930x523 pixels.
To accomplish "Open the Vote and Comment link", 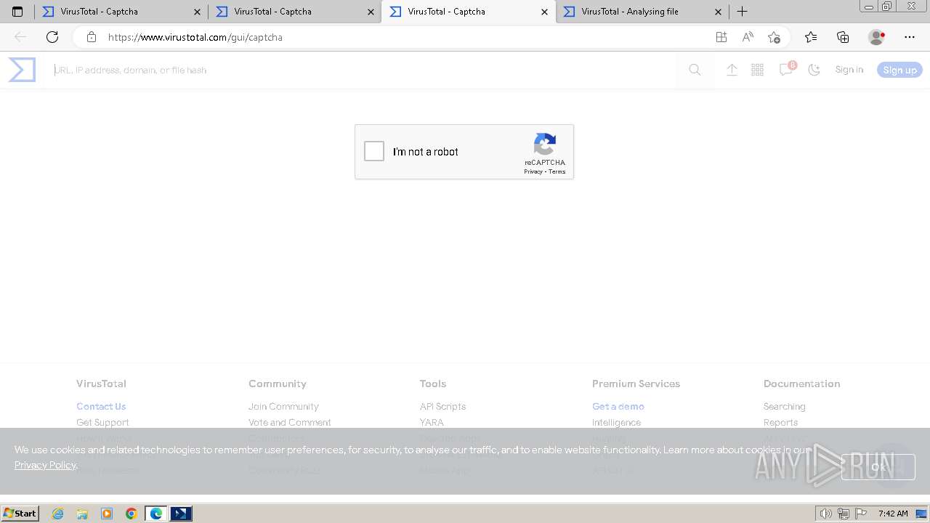I will [x=290, y=422].
